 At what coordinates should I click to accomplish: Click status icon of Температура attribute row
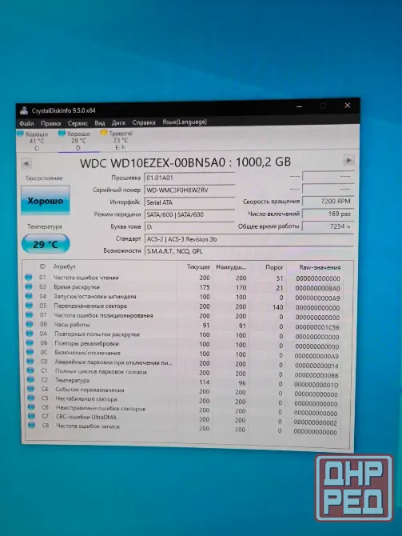[x=30, y=379]
